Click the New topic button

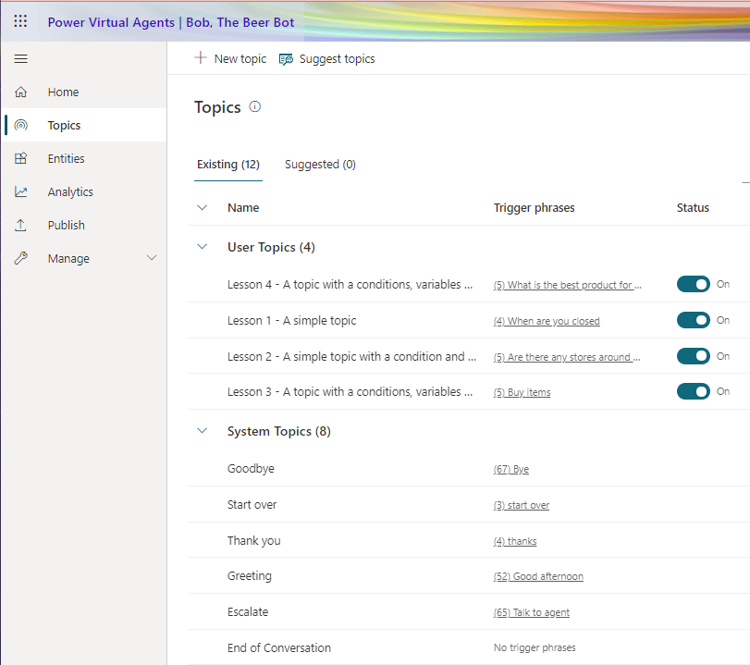(230, 59)
